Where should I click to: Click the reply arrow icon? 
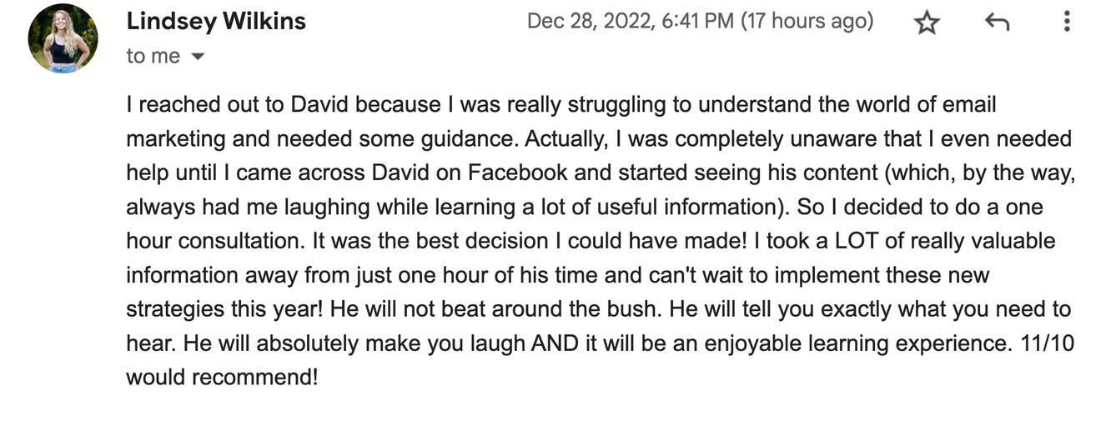pos(997,23)
